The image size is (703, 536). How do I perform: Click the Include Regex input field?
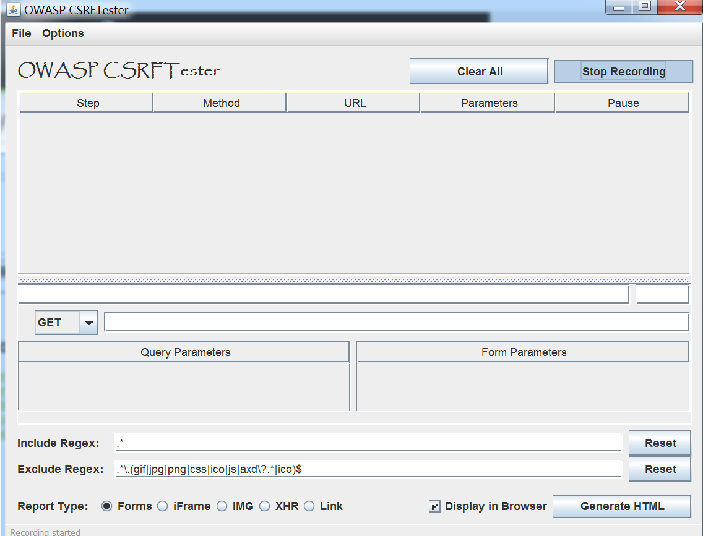point(368,443)
